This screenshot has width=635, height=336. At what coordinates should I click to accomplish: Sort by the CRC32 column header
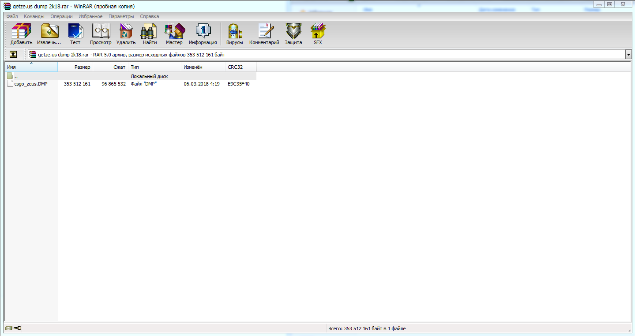[241, 67]
